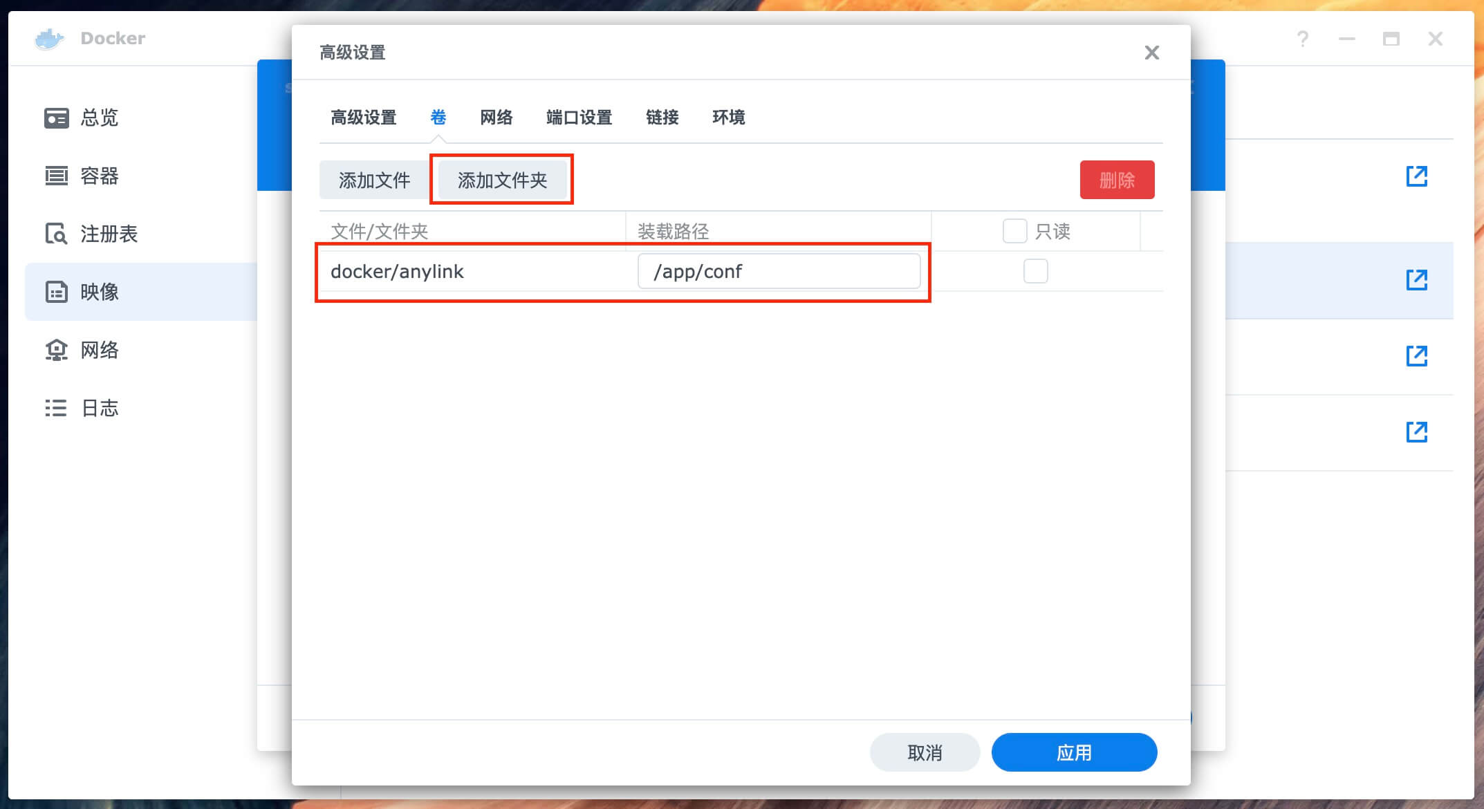Open external link icon on highlighted row
Viewport: 1484px width, 809px height.
click(1416, 280)
